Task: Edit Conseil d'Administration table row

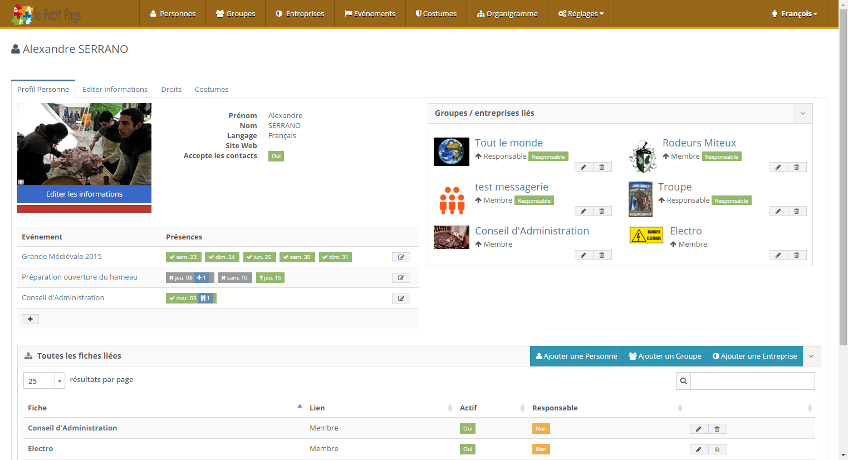Action: (x=699, y=429)
